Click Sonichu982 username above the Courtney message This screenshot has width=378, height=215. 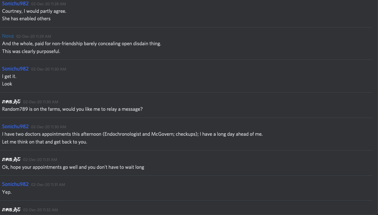[15, 4]
